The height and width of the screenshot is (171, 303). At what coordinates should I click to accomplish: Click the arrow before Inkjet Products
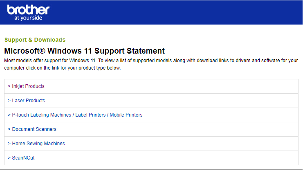(x=9, y=86)
